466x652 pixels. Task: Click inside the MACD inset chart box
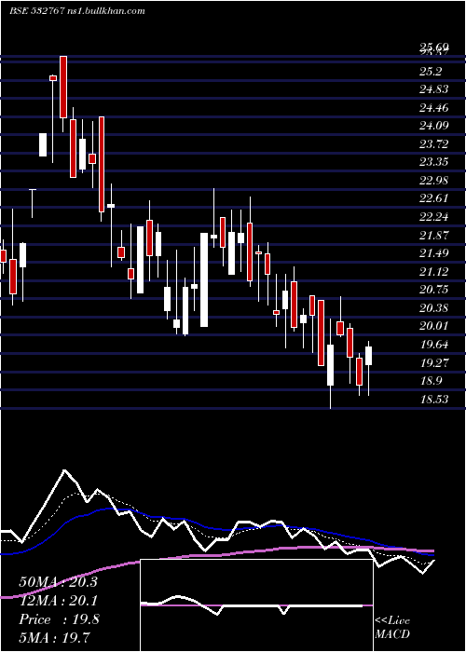click(256, 605)
